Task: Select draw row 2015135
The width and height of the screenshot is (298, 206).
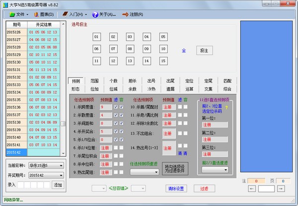Action: click(x=33, y=100)
